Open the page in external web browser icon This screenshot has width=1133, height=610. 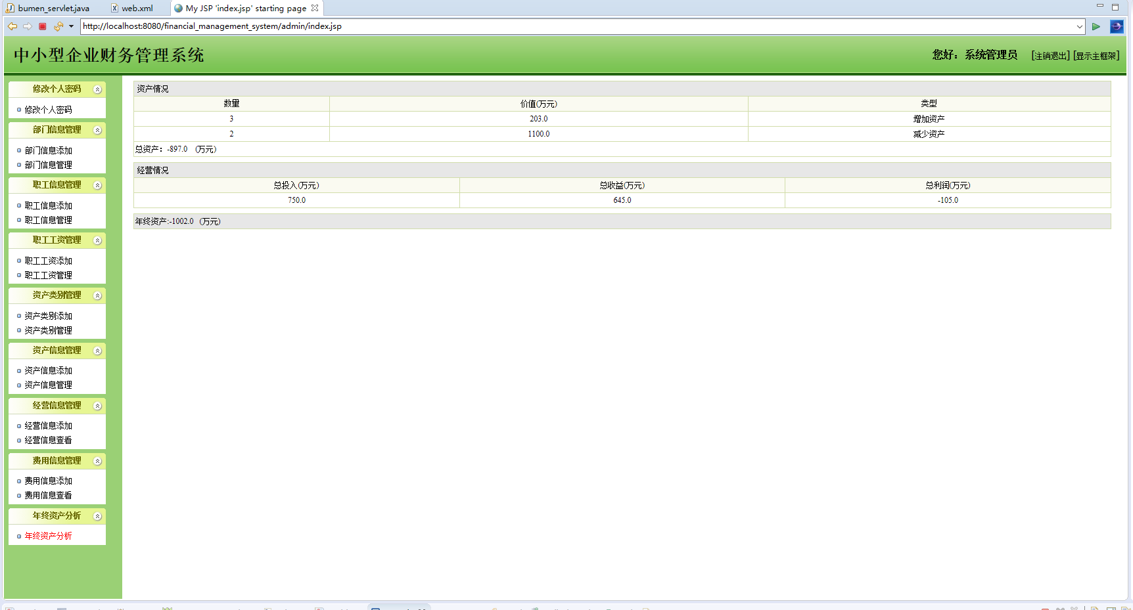(1117, 26)
